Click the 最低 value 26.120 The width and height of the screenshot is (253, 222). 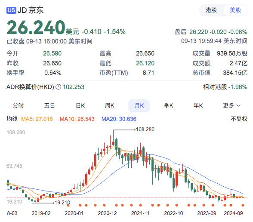tap(145, 63)
